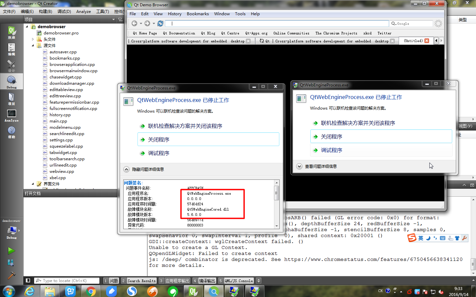Open File Explorer from taskbar
The width and height of the screenshot is (476, 297).
(x=50, y=291)
